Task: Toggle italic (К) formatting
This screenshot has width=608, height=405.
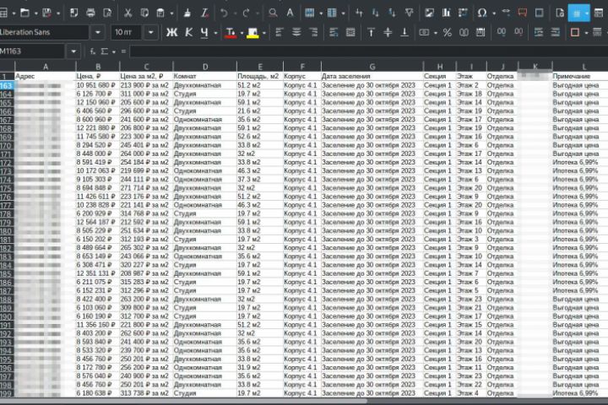Action: (188, 33)
